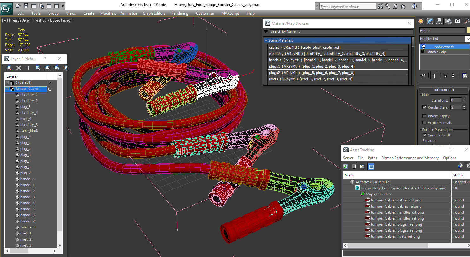The width and height of the screenshot is (470, 257).
Task: Select cable_black in the layer list
Action: 29,131
